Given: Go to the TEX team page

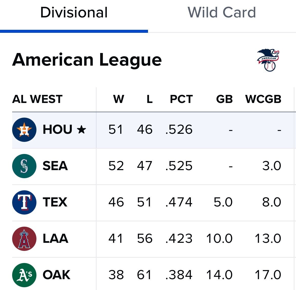Looking at the screenshot, I should coord(55,202).
